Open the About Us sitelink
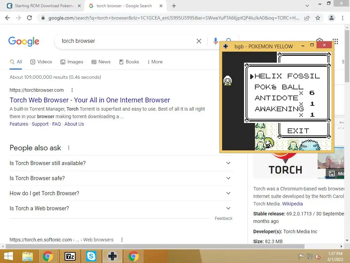 pos(74,124)
